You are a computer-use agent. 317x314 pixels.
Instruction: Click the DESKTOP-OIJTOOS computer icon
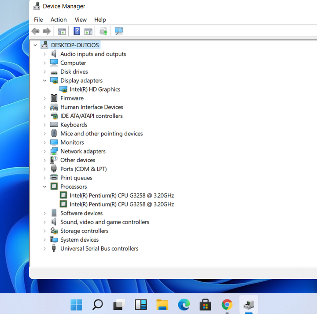point(44,45)
